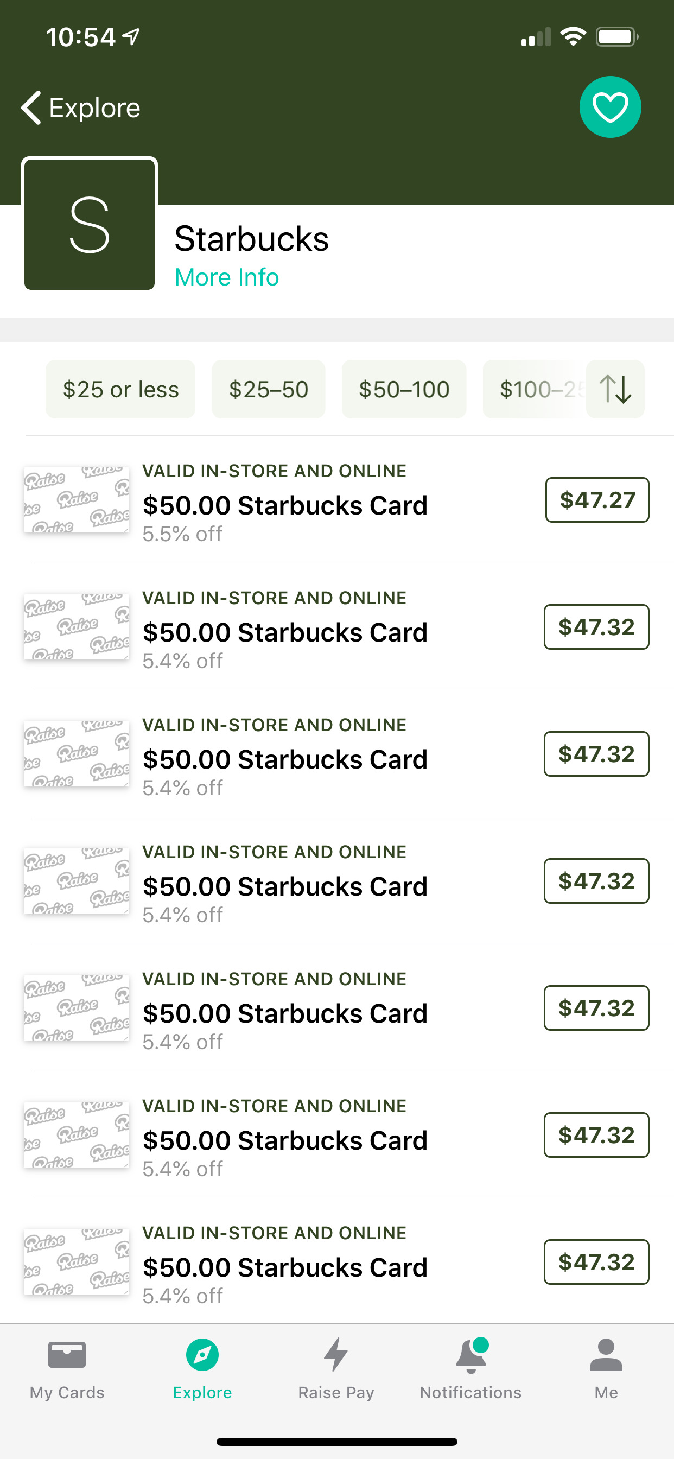Tap the last visible $47.32 price button
The height and width of the screenshot is (1459, 674).
point(596,1262)
